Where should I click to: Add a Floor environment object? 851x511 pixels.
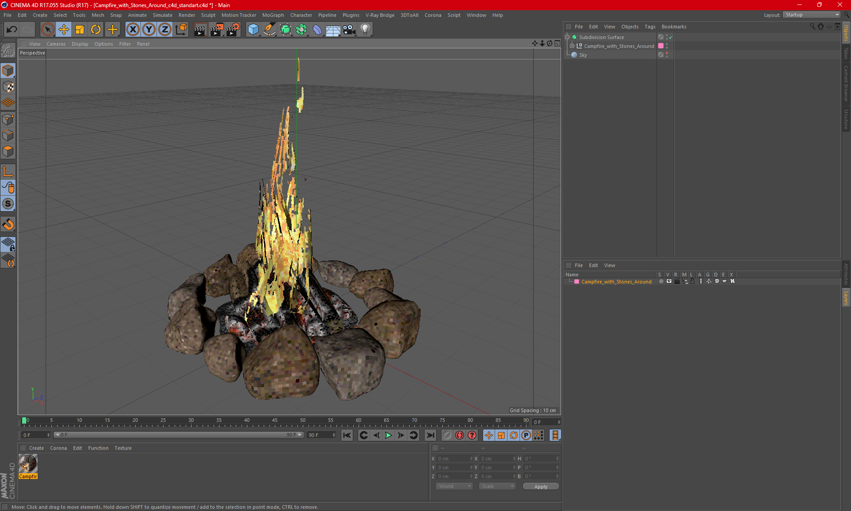tap(333, 29)
